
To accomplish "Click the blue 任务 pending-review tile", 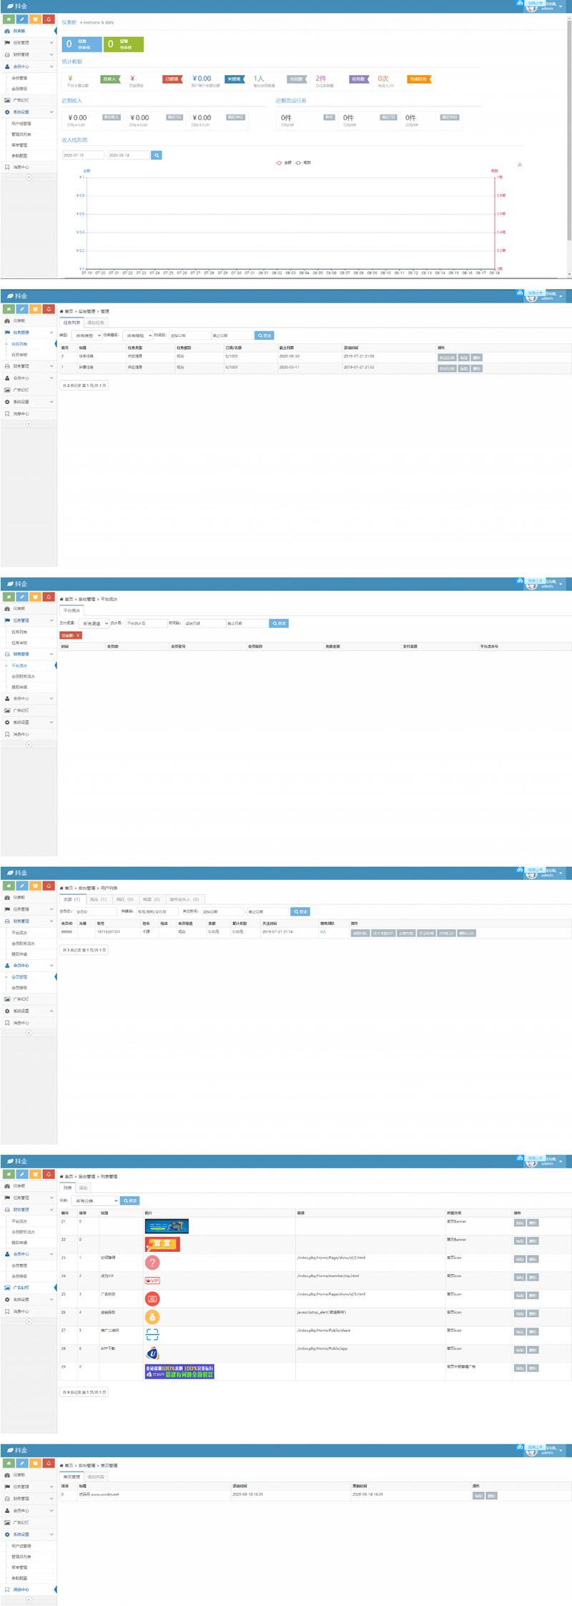I will (x=82, y=44).
